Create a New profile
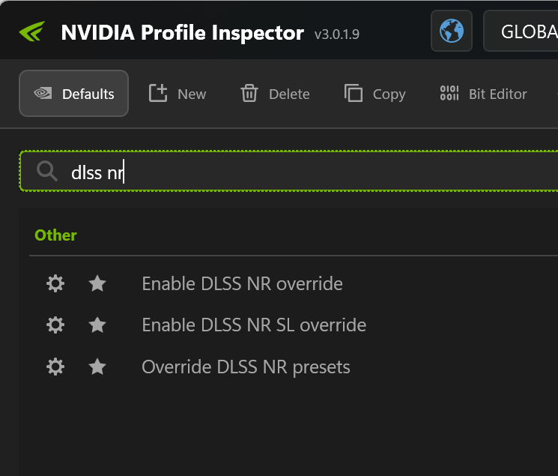The image size is (558, 476). tap(178, 94)
